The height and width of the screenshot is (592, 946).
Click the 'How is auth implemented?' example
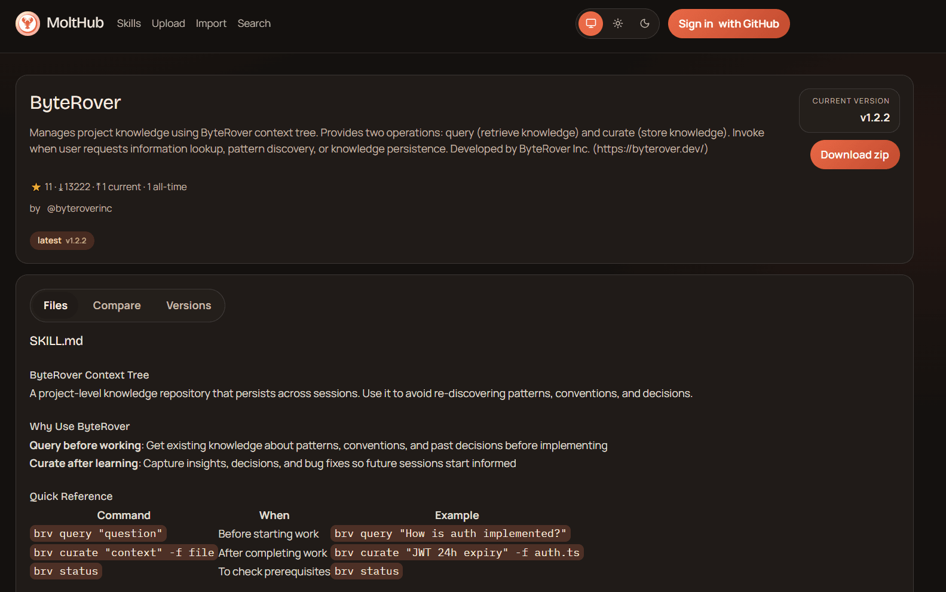(451, 533)
